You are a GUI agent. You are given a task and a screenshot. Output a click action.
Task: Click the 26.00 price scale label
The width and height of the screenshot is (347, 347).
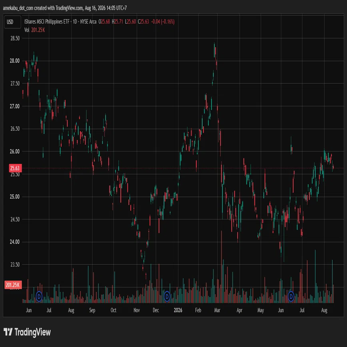tap(15, 152)
